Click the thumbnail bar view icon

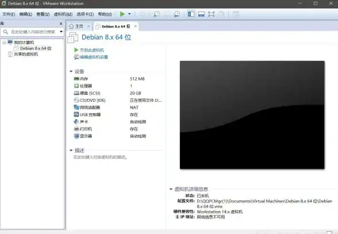pyautogui.click(x=201, y=14)
